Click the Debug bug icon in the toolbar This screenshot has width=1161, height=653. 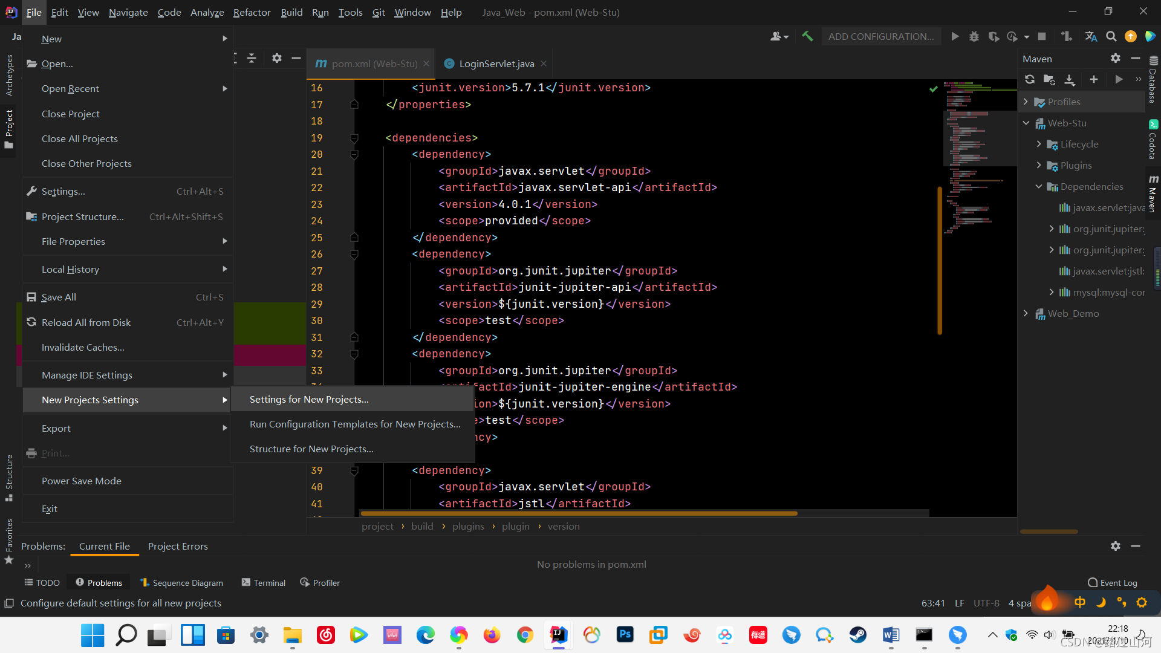tap(974, 37)
